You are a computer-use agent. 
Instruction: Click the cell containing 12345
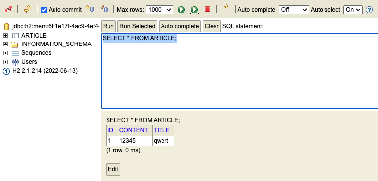click(x=135, y=141)
